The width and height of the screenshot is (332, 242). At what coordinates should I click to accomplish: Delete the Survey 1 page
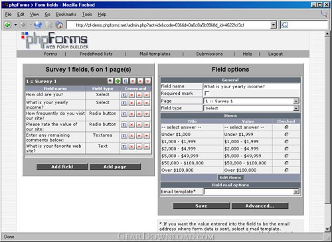point(133,81)
